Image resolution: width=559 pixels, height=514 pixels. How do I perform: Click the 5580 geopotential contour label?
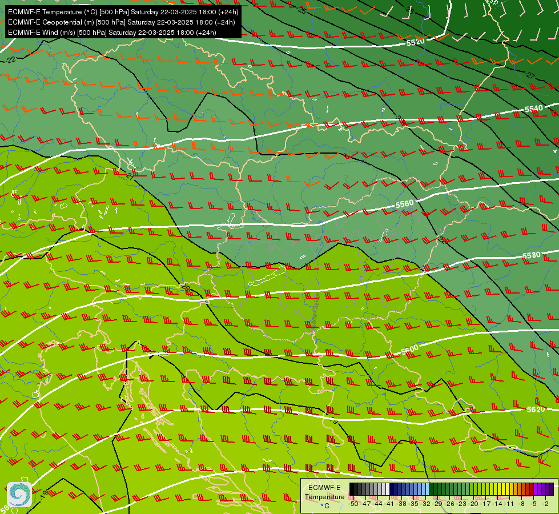point(531,255)
